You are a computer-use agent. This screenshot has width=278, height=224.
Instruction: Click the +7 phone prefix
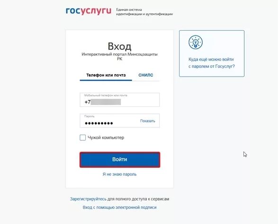[x=88, y=102]
